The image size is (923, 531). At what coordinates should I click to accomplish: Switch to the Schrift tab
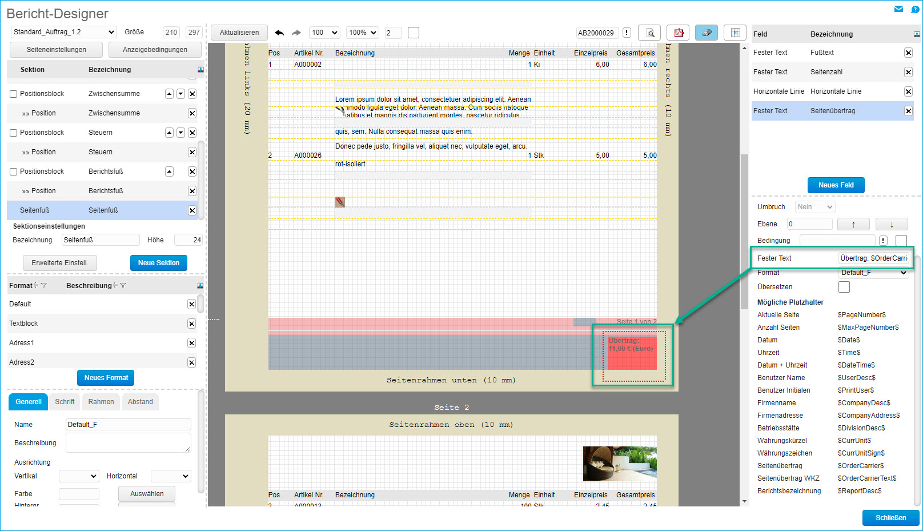[65, 402]
